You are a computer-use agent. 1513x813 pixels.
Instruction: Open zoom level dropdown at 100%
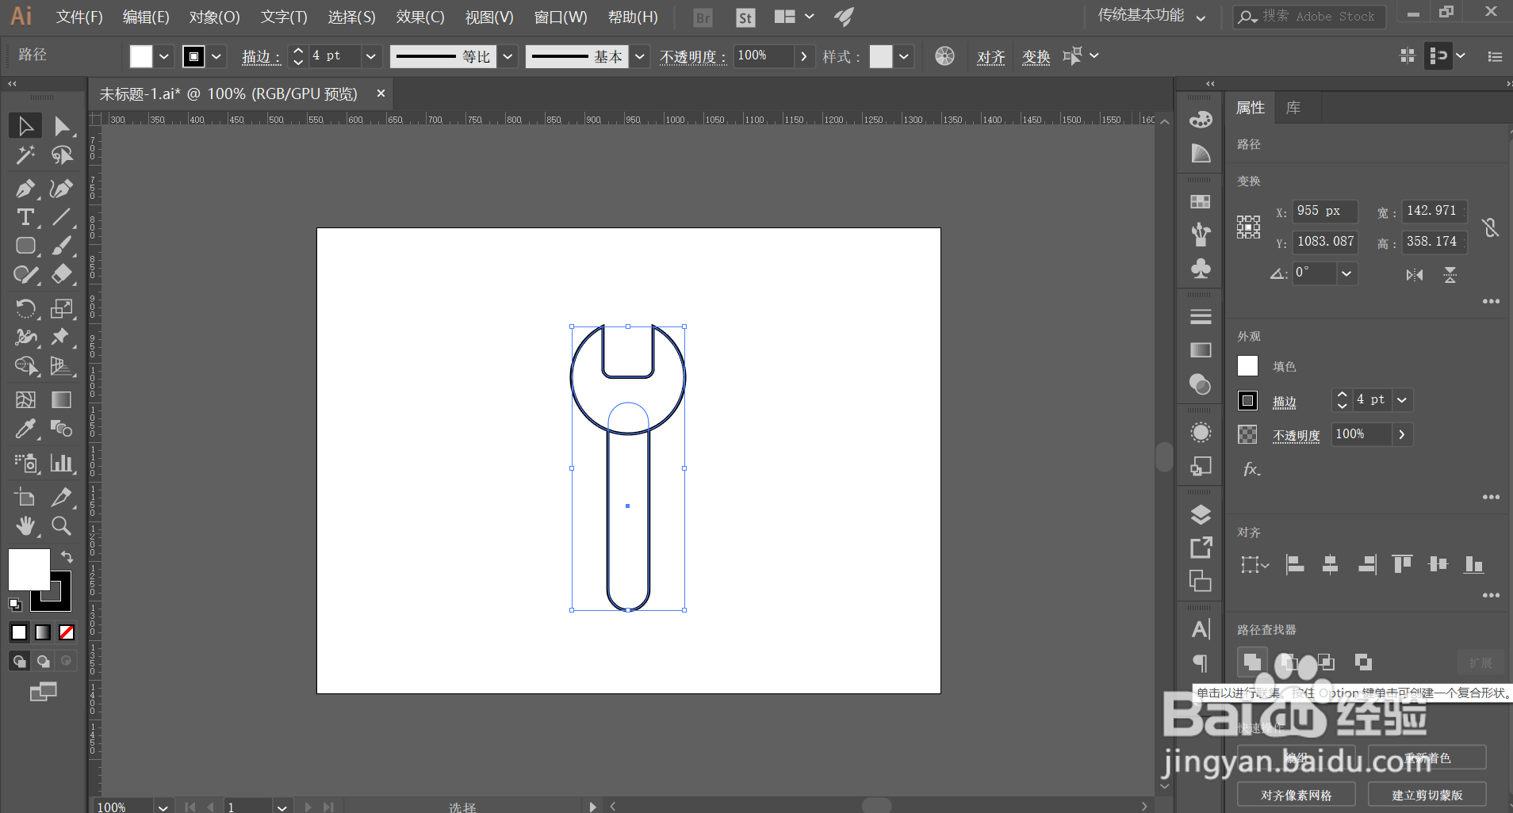163,807
